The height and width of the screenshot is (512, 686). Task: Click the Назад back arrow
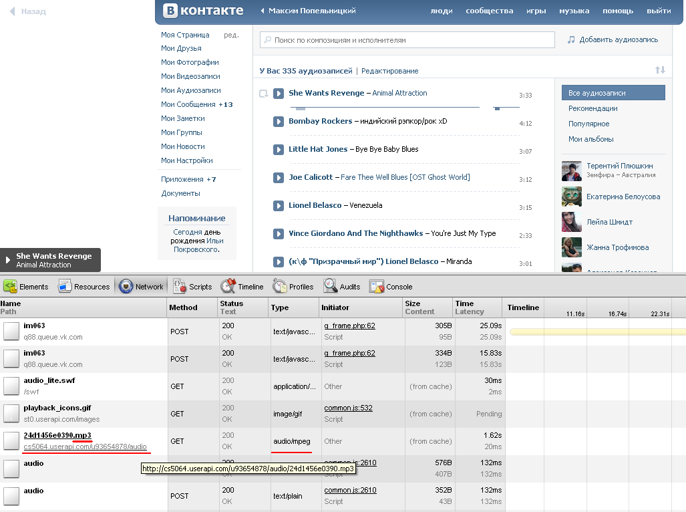coord(12,11)
